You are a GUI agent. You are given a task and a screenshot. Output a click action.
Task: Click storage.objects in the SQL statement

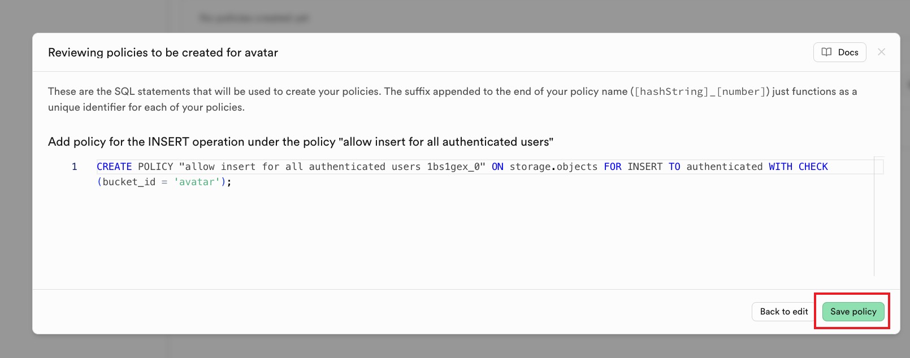coord(553,167)
